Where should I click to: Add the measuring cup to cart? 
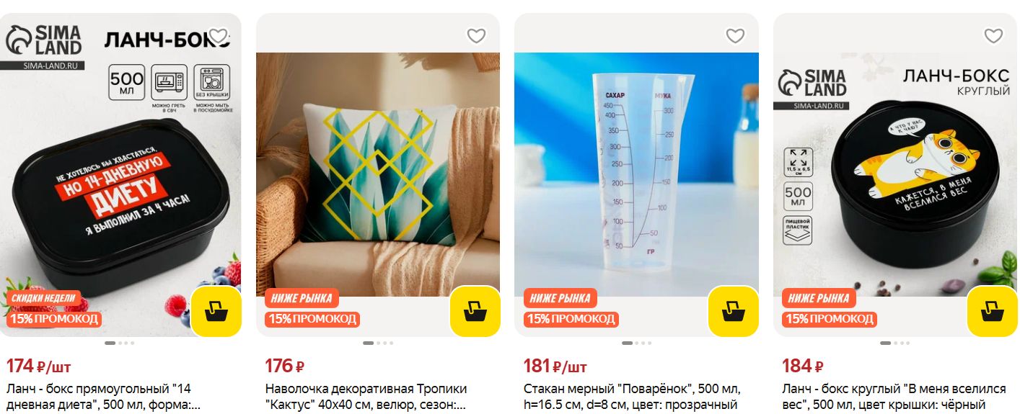tap(733, 312)
